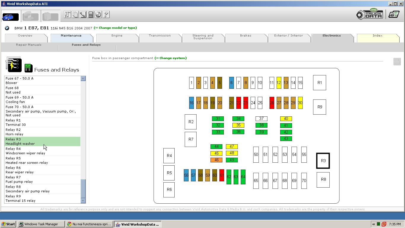Image resolution: width=405 pixels, height=228 pixels.
Task: Select the Fuses and Relays subtab
Action: tap(86, 45)
